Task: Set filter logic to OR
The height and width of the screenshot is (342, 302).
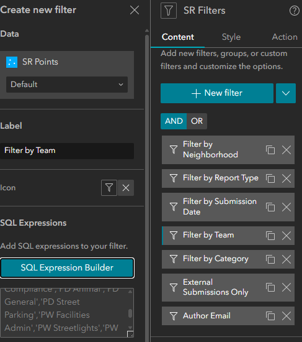Action: (197, 121)
